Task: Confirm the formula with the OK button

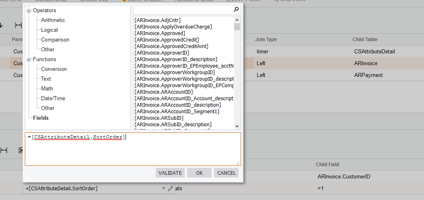Action: point(199,173)
